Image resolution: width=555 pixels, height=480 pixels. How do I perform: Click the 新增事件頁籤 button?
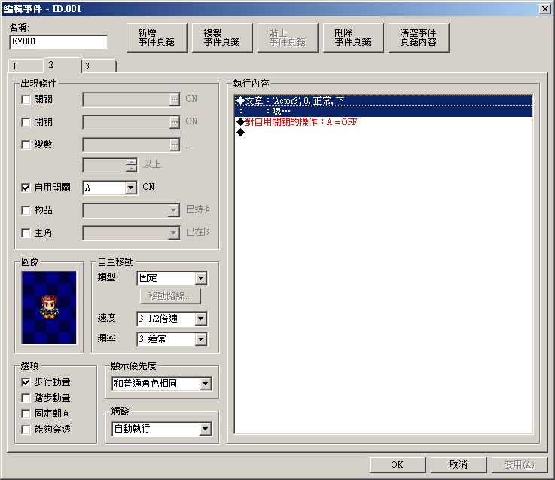157,38
